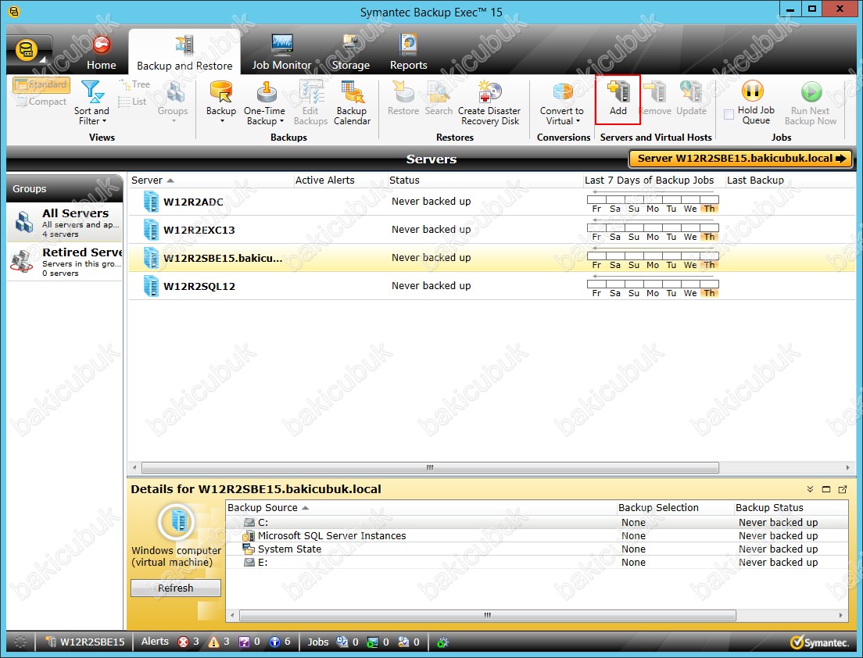
Task: Click the W12R2SBE15 status bar server
Action: pyautogui.click(x=84, y=642)
